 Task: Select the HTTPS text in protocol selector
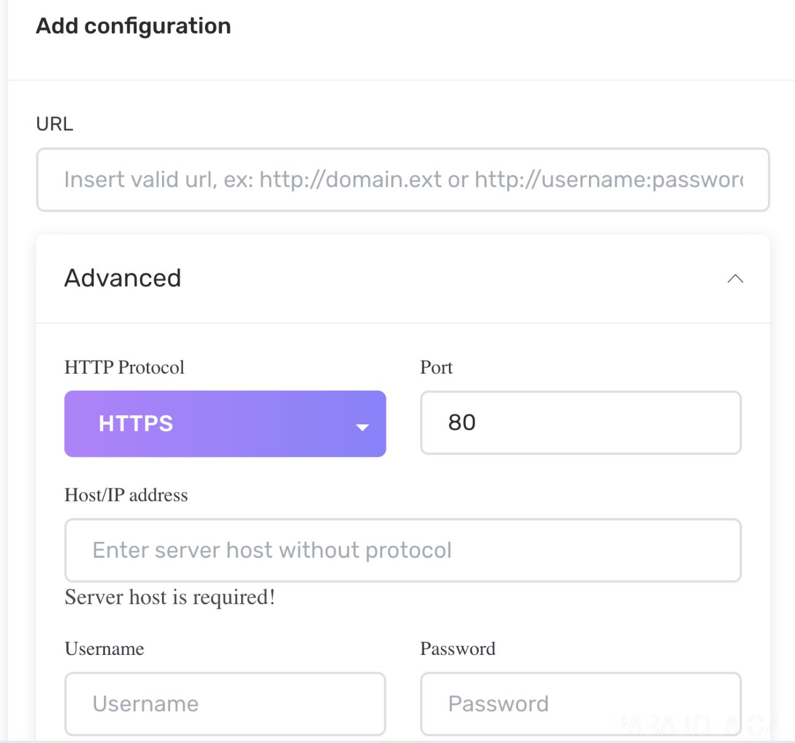click(136, 424)
